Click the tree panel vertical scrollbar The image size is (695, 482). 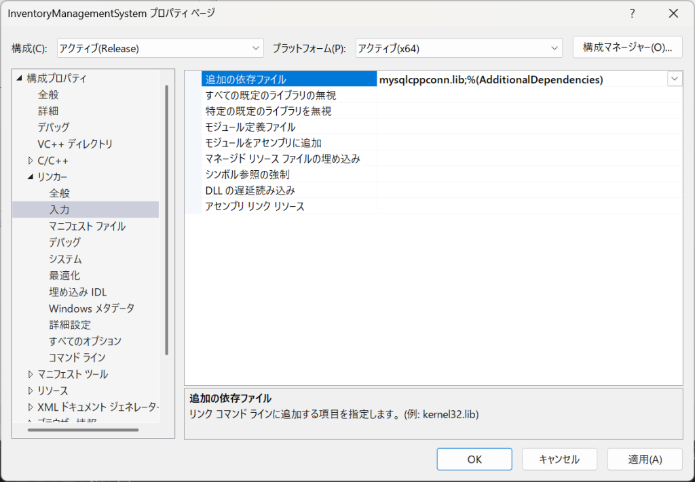pos(166,220)
